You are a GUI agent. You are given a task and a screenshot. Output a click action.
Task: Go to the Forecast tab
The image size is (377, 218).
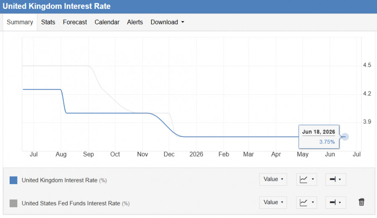75,22
